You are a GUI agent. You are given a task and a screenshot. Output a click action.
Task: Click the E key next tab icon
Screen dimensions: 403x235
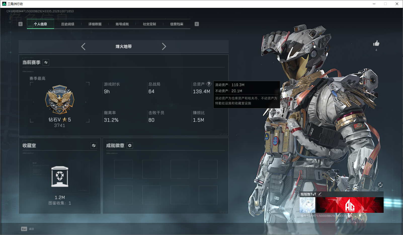[197, 24]
